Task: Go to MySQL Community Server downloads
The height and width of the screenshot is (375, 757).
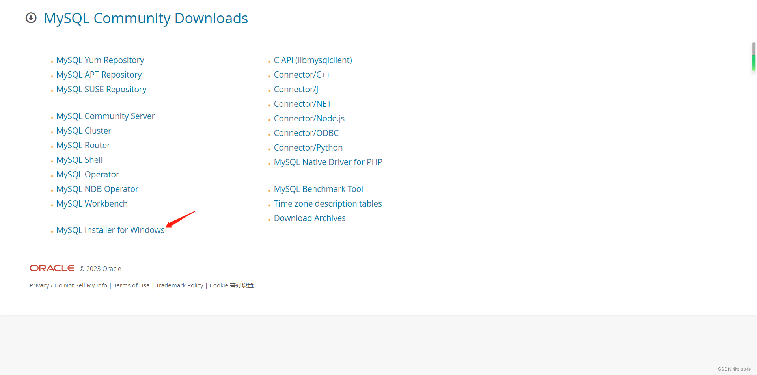Action: click(x=105, y=116)
